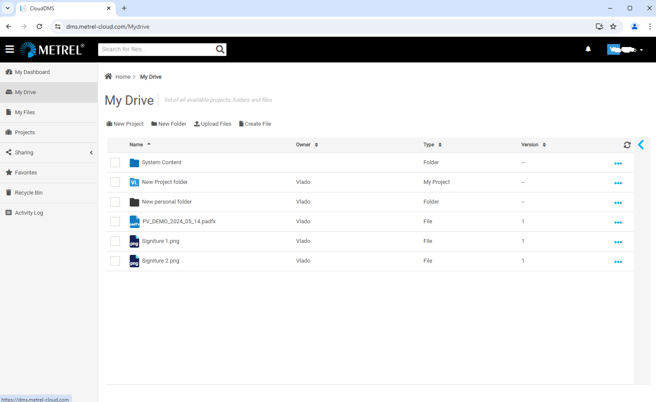The height and width of the screenshot is (402, 656).
Task: Click the search magnifier icon
Action: tap(220, 50)
